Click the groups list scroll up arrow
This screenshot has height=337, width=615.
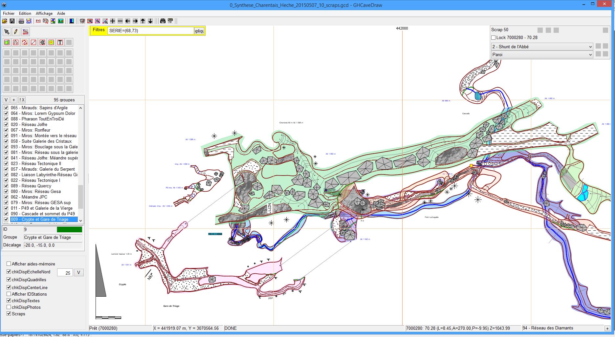81,108
